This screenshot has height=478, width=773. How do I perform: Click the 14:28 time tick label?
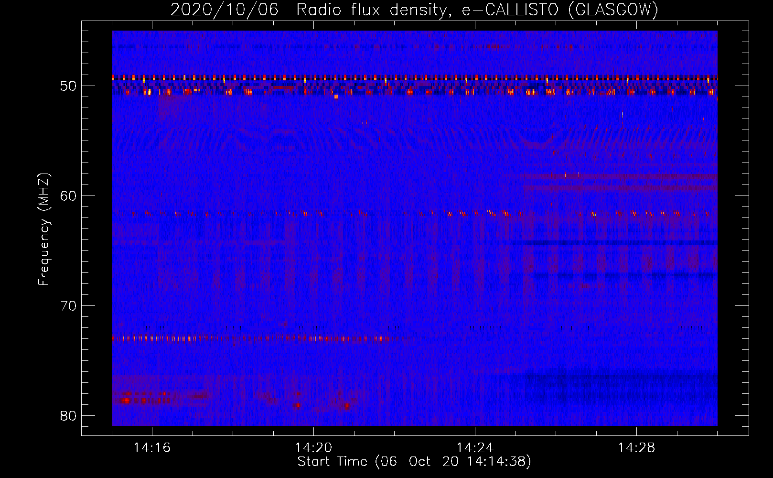pos(636,448)
